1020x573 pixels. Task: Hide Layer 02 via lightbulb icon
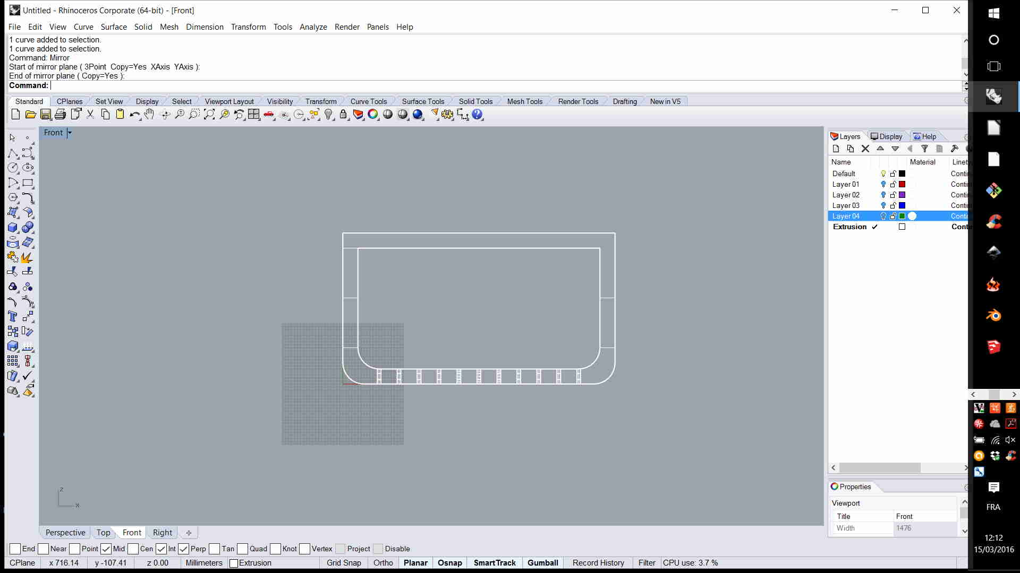(x=883, y=195)
